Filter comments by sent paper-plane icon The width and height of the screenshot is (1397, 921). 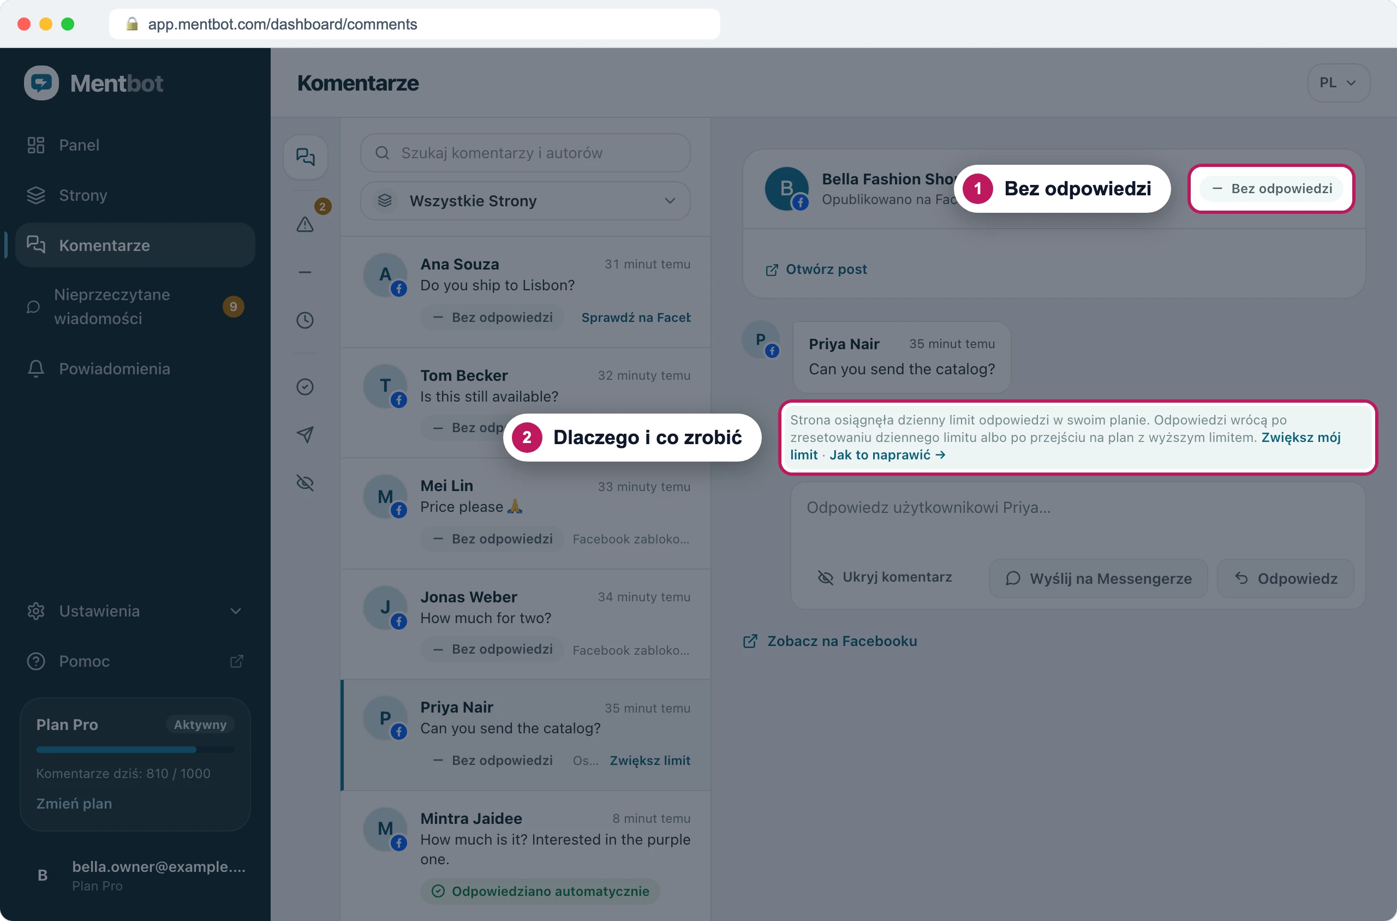(x=305, y=435)
